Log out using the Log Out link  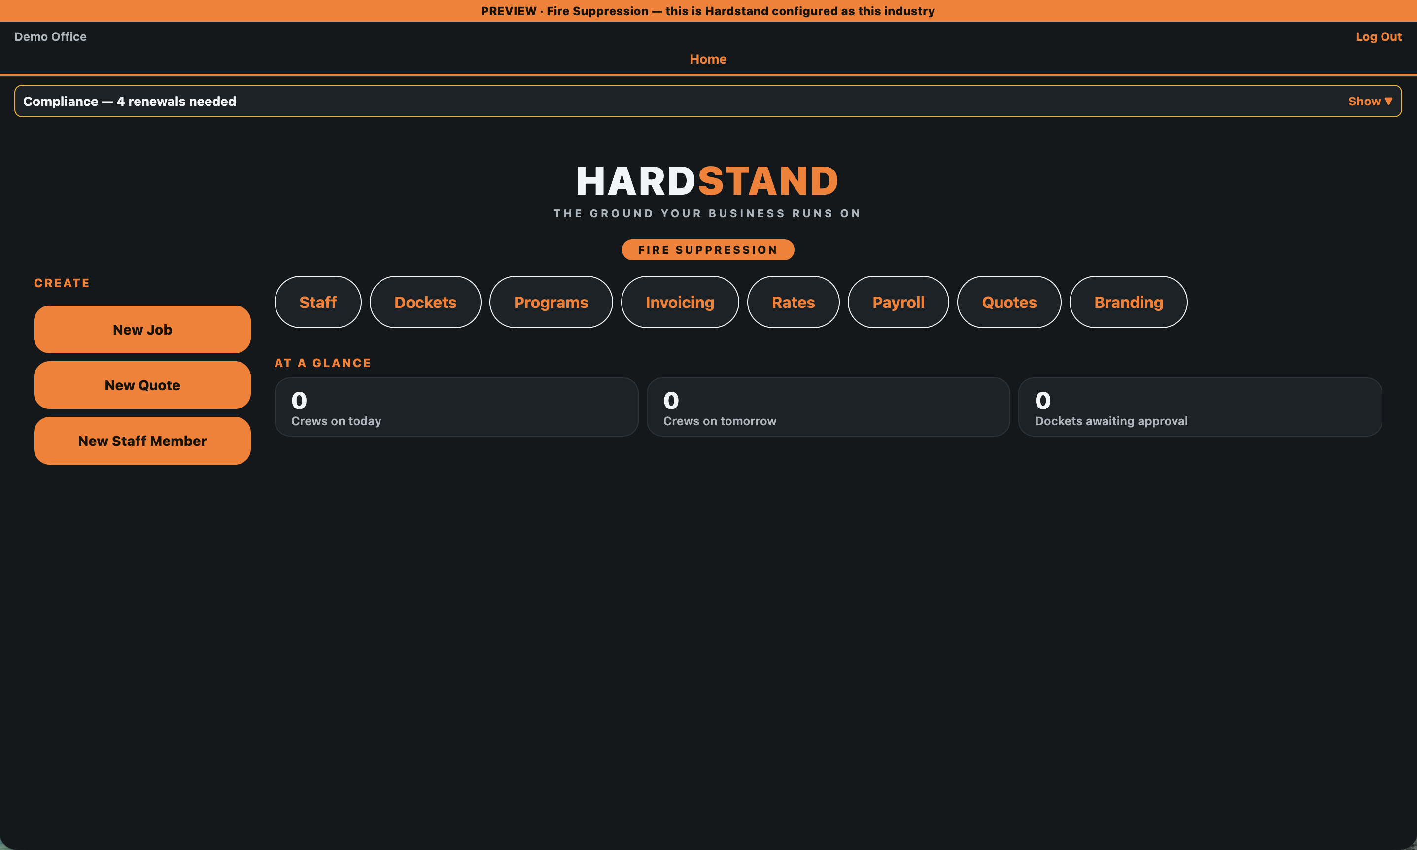coord(1378,36)
